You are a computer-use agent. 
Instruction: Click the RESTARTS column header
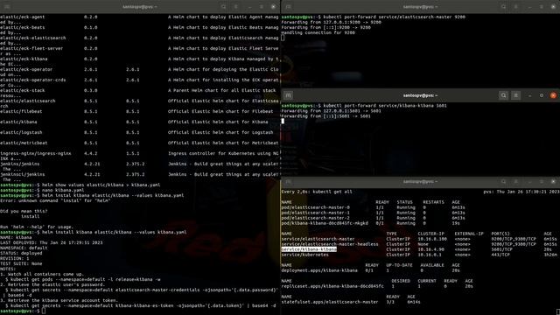tap(434, 202)
